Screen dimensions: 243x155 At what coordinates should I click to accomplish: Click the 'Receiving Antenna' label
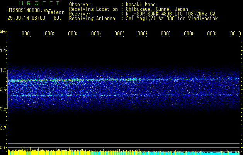tap(92, 19)
